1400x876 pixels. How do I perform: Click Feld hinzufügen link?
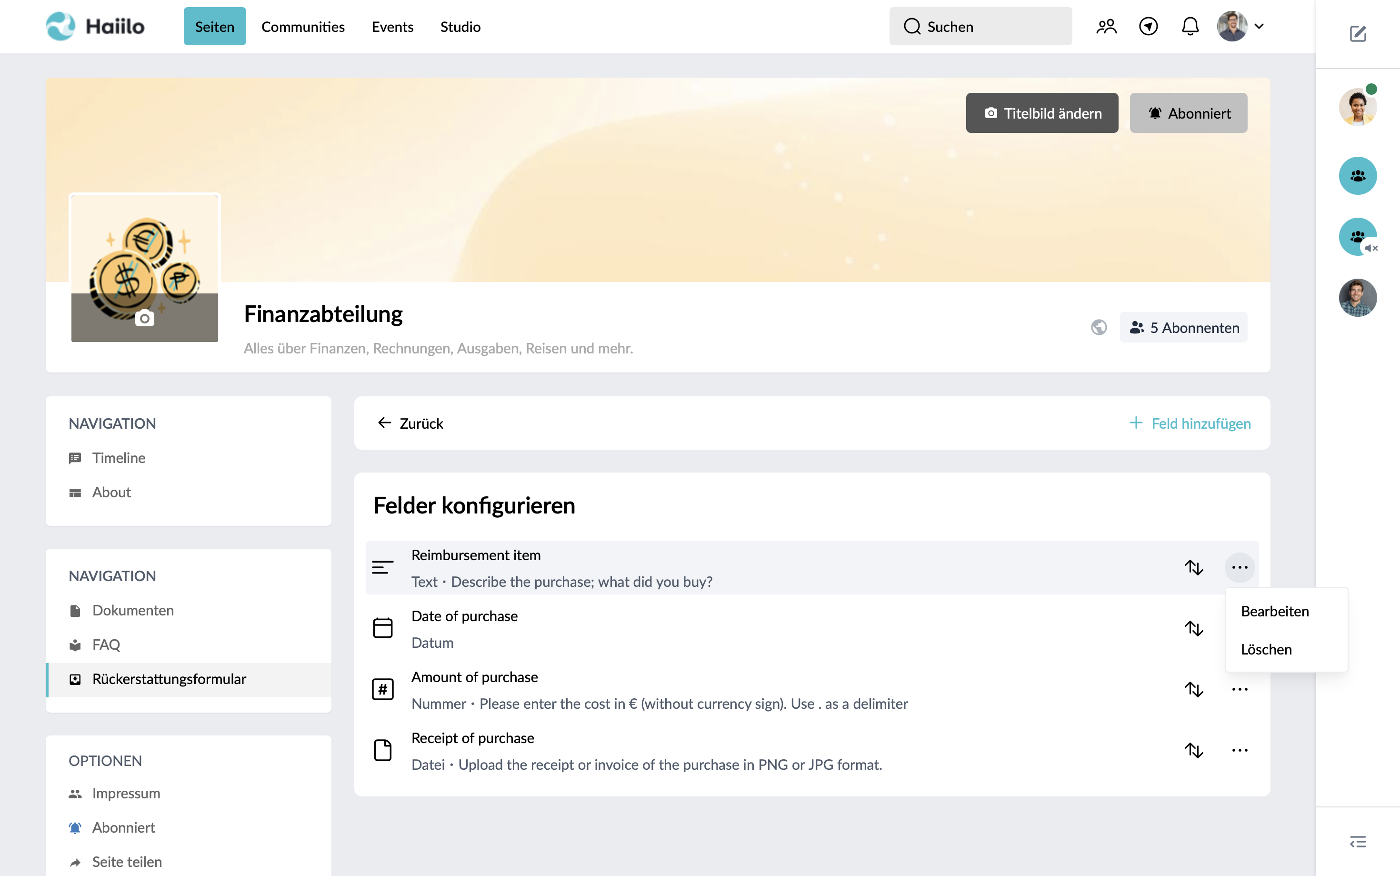pyautogui.click(x=1190, y=423)
